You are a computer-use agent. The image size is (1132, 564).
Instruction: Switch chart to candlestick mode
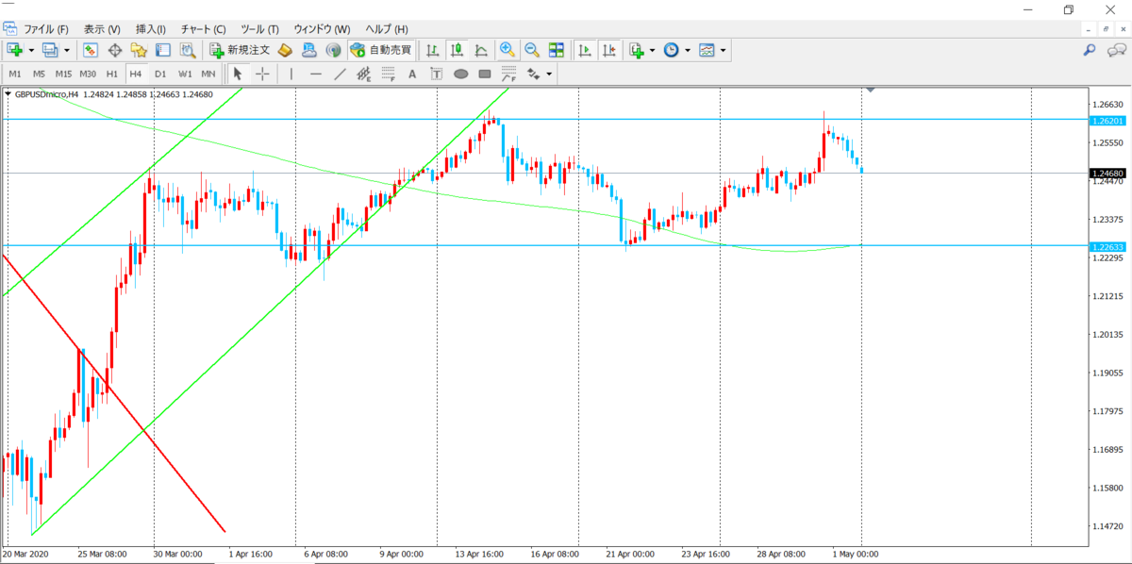click(x=457, y=50)
